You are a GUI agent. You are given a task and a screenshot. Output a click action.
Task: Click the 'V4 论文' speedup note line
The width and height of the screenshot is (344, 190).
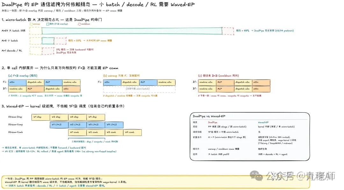pyautogui.click(x=59, y=151)
